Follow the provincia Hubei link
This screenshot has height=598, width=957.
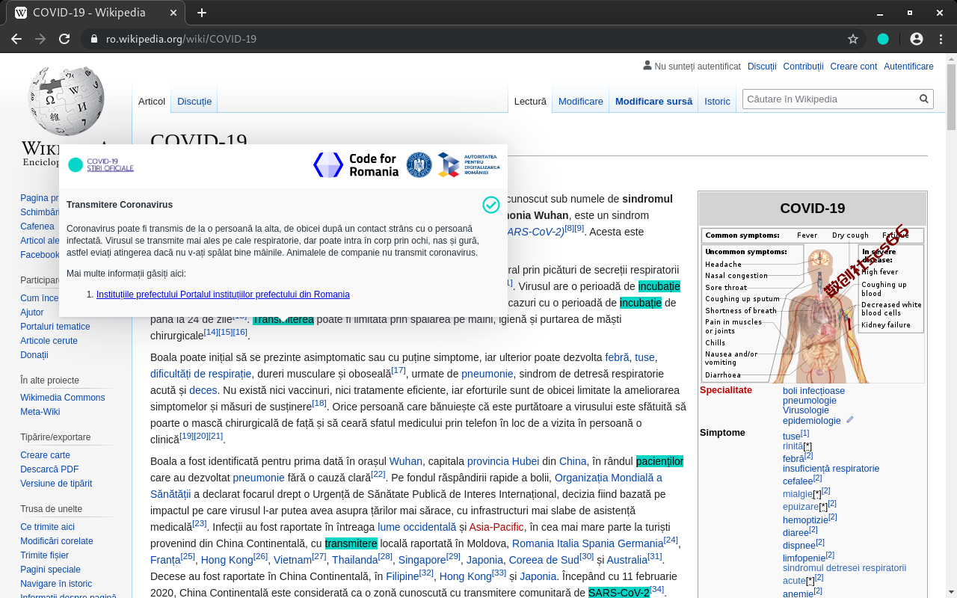coord(503,461)
